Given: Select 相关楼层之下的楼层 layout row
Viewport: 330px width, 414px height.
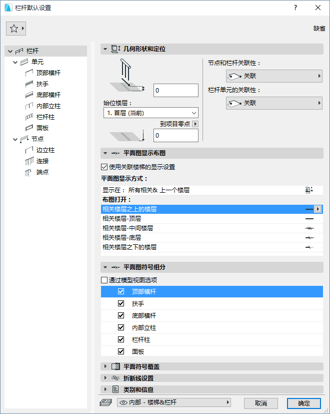Looking at the screenshot, I should (x=212, y=247).
